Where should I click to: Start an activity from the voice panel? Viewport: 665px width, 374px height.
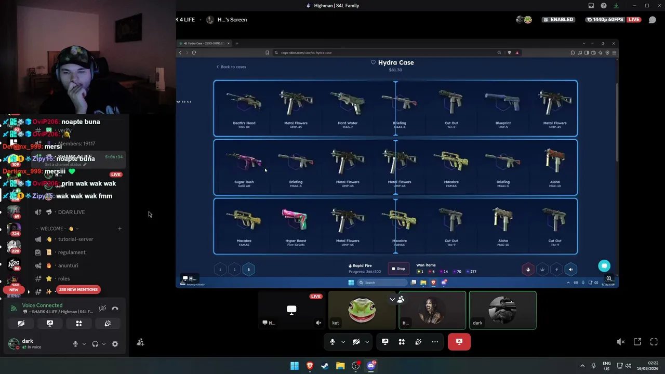pos(79,323)
